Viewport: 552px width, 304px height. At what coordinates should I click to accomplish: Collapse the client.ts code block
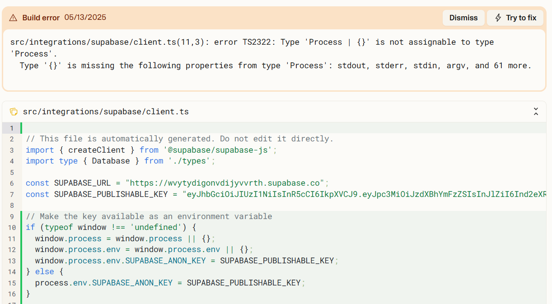tap(536, 112)
